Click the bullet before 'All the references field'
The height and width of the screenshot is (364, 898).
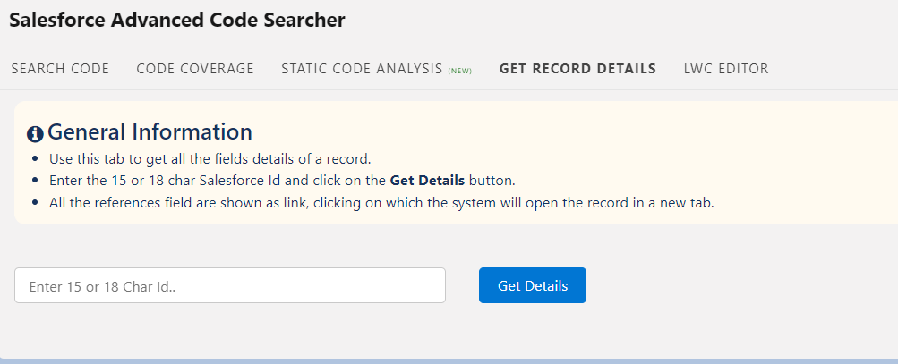(34, 201)
